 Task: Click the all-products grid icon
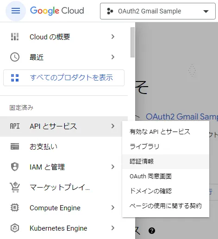tap(15, 78)
